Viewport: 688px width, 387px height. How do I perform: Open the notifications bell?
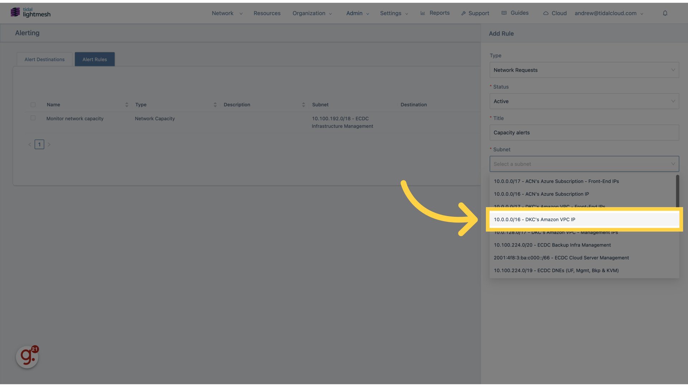click(665, 13)
